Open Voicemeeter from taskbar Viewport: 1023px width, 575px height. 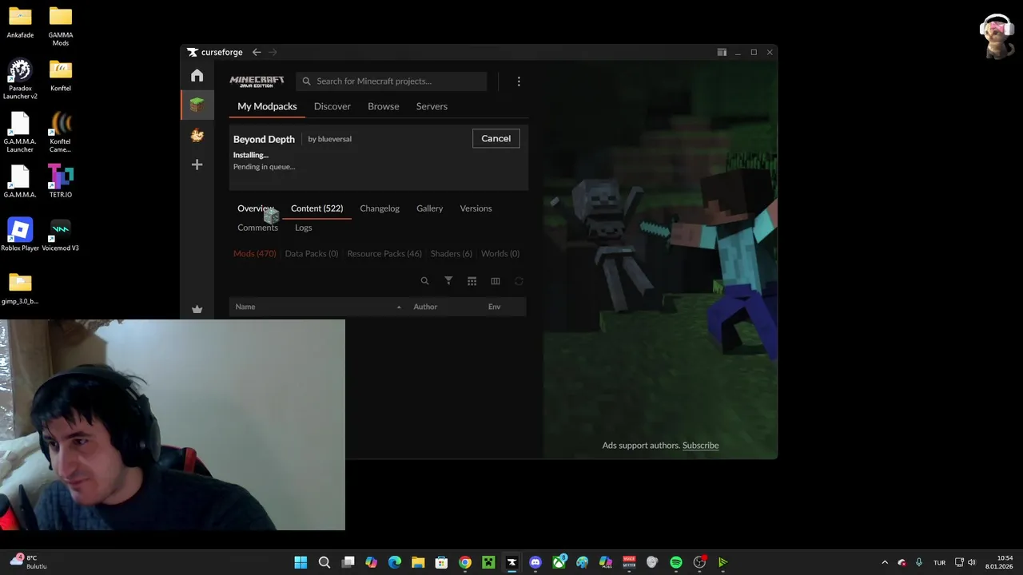click(x=629, y=562)
